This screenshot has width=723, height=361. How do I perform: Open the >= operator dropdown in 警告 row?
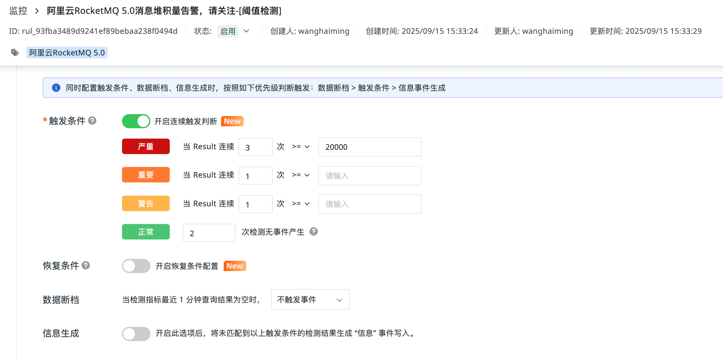tap(300, 204)
